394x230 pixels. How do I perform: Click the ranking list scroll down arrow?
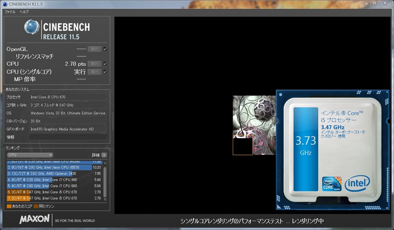pyautogui.click(x=105, y=200)
